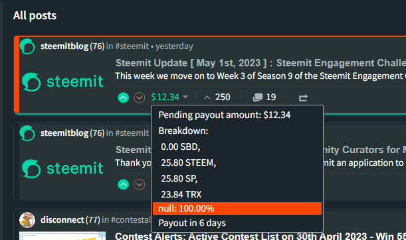Open steemitblog avatar on first post
The height and width of the screenshot is (240, 406).
point(27,46)
